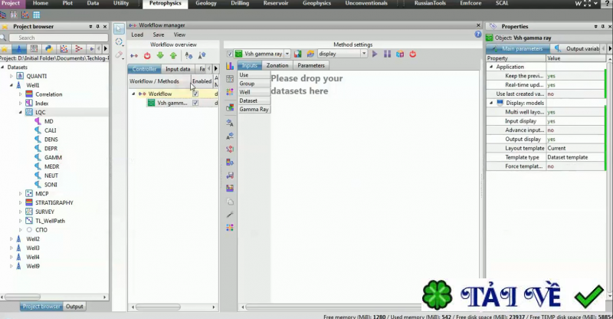Expand the MICP node
Image resolution: width=613 pixels, height=319 pixels.
[21, 194]
